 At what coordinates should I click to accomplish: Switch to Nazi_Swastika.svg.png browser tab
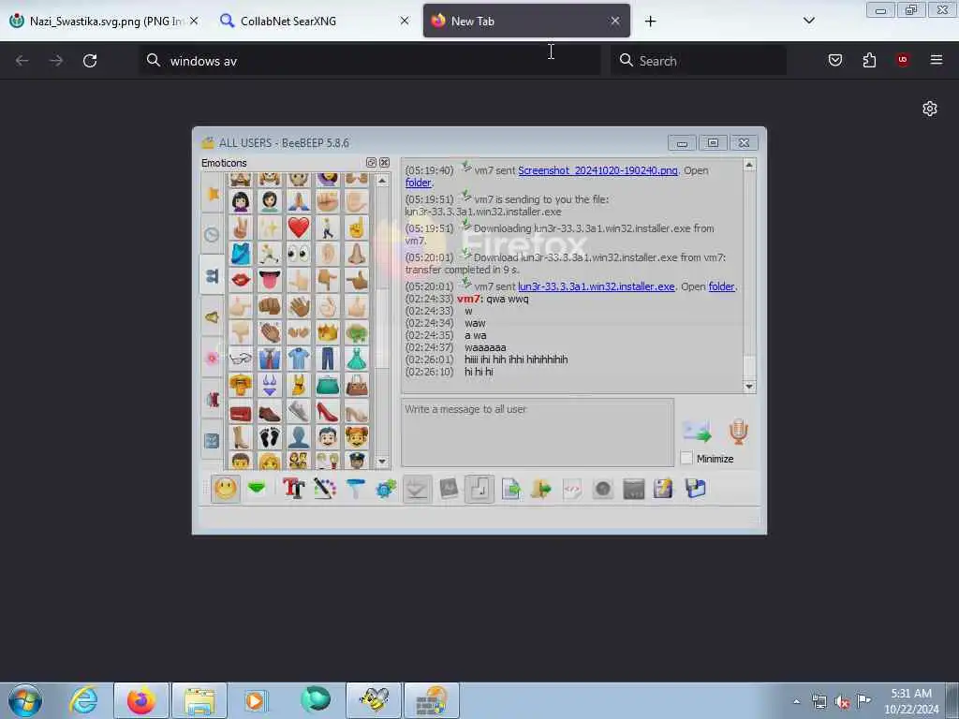[104, 21]
